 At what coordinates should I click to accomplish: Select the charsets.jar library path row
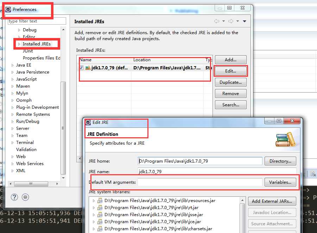coord(158,229)
